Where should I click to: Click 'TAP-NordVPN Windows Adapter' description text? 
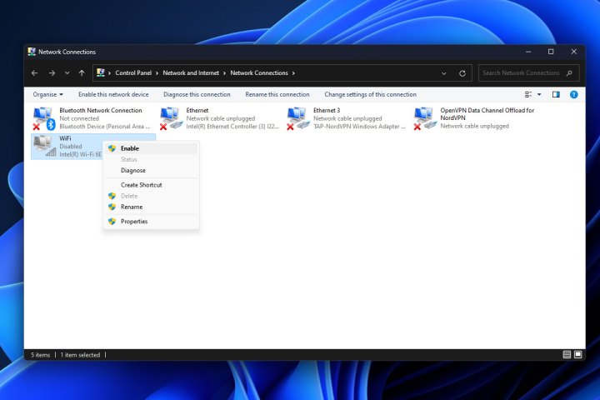coord(359,127)
